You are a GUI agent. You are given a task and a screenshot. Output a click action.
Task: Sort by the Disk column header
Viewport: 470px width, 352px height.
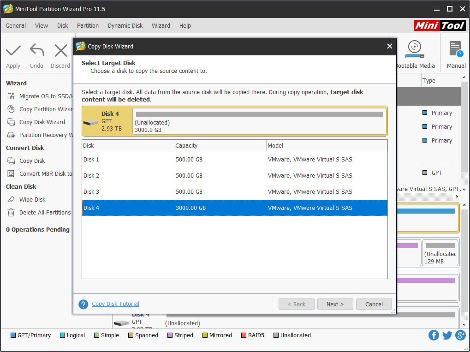(128, 146)
